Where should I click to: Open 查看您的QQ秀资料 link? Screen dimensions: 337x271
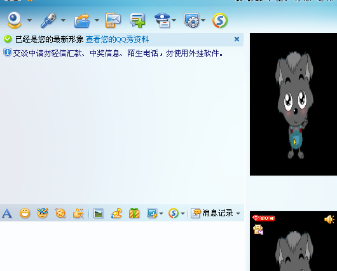click(x=118, y=39)
